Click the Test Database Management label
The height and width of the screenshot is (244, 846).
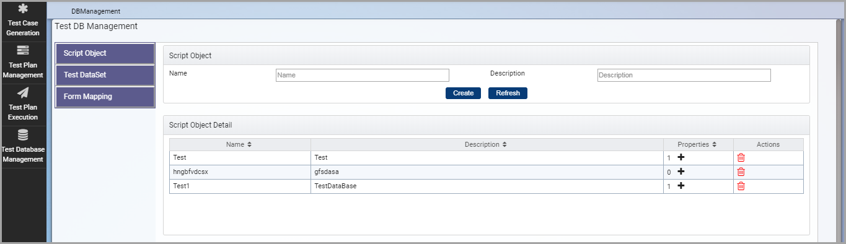[x=23, y=154]
